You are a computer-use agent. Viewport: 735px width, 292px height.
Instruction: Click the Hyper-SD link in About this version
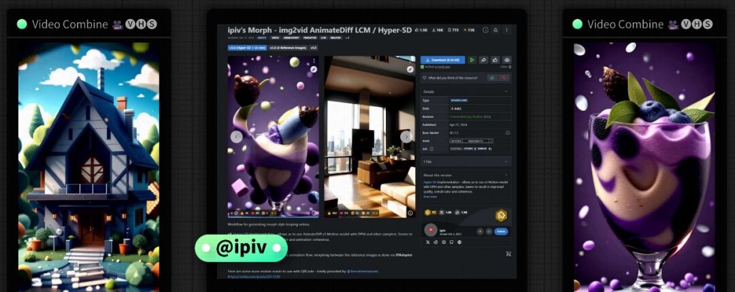[430, 182]
